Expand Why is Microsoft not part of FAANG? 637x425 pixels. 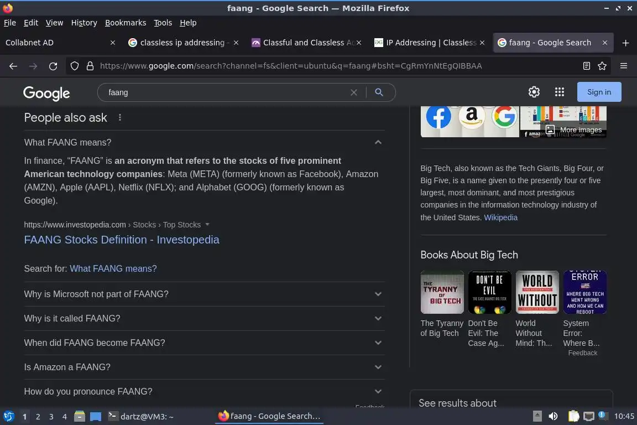[378, 294]
